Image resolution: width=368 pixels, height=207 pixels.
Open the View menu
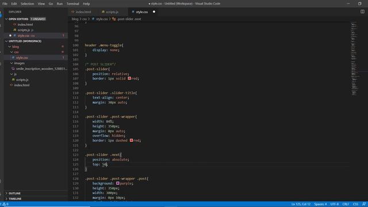point(41,4)
